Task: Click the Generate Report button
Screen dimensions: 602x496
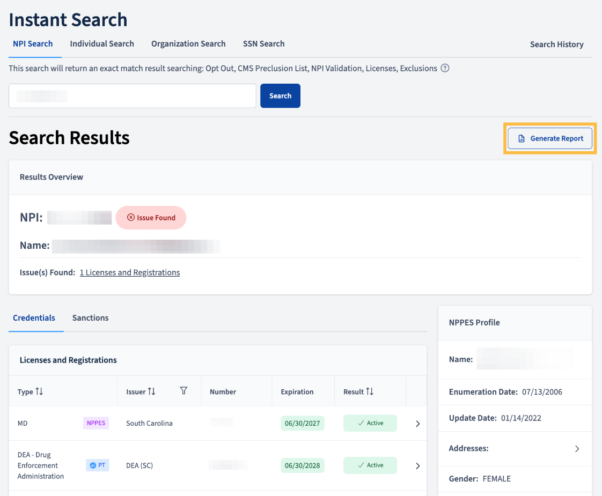Action: 550,138
